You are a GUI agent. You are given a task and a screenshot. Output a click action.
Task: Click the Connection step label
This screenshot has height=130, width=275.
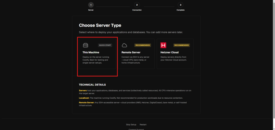(x=137, y=10)
